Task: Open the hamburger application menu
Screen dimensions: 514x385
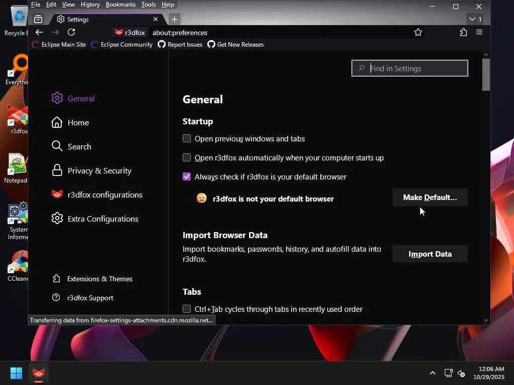Action: coord(479,33)
